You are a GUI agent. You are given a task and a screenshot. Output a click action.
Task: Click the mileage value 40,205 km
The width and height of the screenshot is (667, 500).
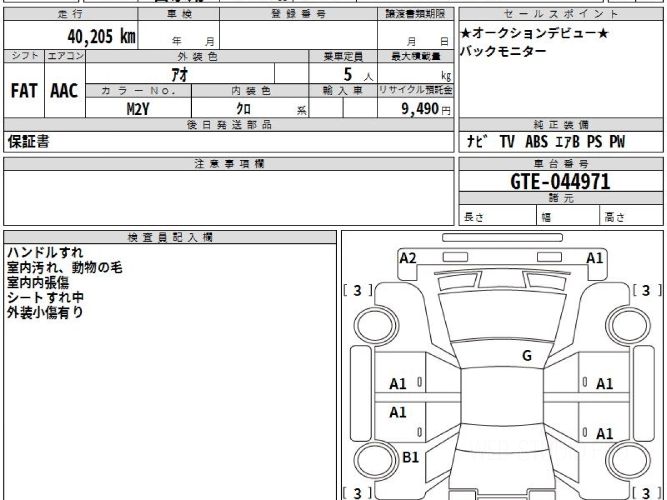pos(102,37)
